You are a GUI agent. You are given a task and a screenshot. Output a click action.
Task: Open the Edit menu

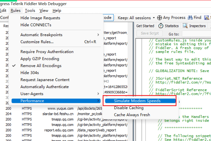(3, 10)
